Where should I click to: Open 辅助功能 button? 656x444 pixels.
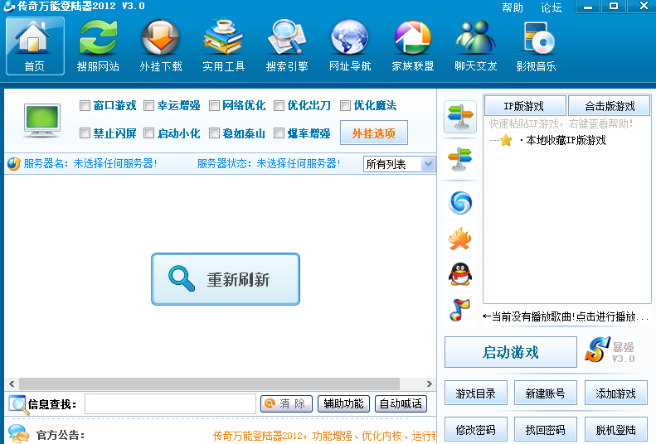(343, 404)
